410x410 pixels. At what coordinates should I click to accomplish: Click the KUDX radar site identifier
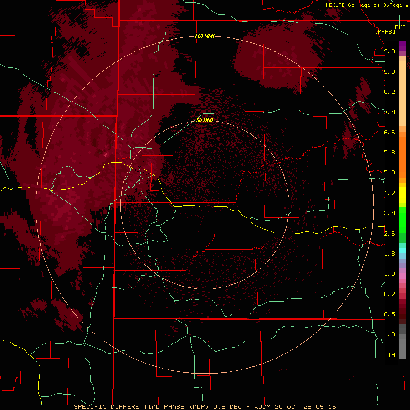[263, 407]
